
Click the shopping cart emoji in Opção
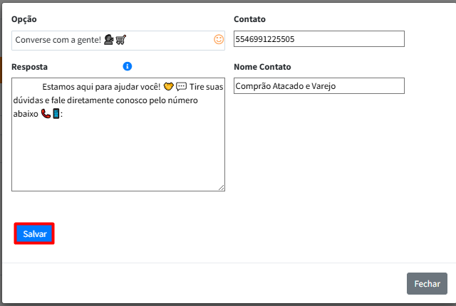click(x=121, y=41)
